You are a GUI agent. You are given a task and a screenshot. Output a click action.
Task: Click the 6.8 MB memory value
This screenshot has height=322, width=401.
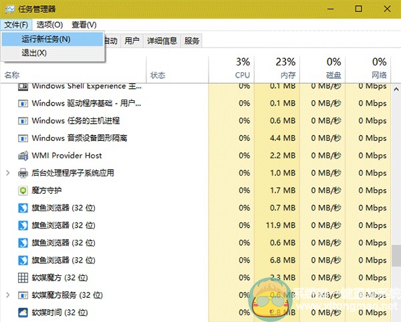tap(283, 260)
